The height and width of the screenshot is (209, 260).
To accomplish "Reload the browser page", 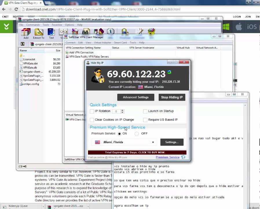I will click(x=16, y=9).
